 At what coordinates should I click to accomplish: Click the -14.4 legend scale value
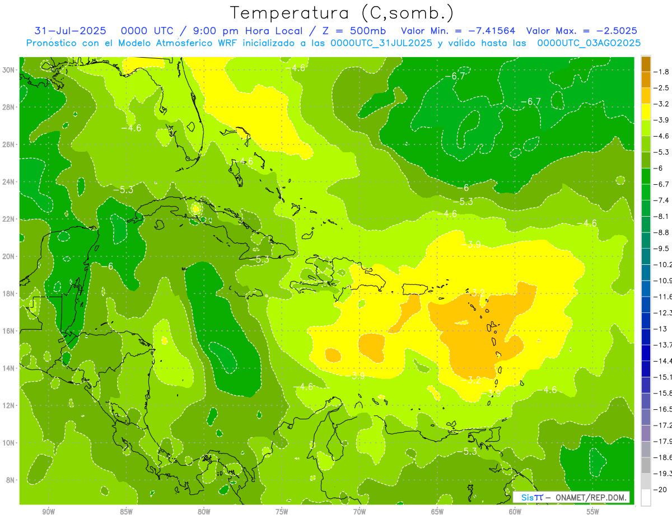(662, 361)
